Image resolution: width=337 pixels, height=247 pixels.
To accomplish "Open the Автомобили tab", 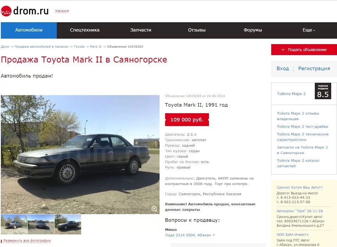I will (29, 30).
